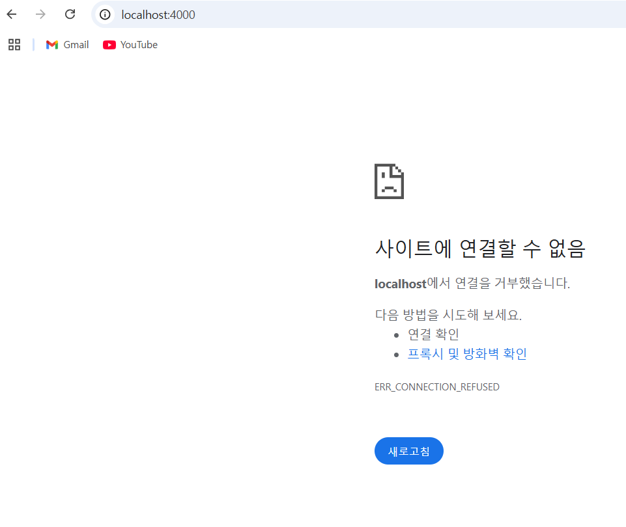Click the forward navigation arrow
626x527 pixels.
point(41,15)
